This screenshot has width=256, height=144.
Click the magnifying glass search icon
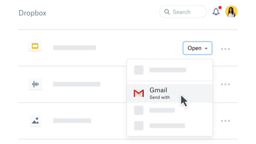167,12
